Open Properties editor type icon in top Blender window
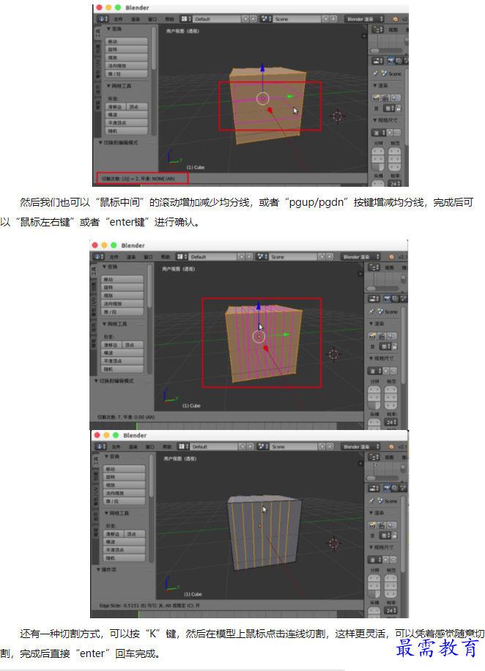The image size is (485, 671). [x=377, y=61]
